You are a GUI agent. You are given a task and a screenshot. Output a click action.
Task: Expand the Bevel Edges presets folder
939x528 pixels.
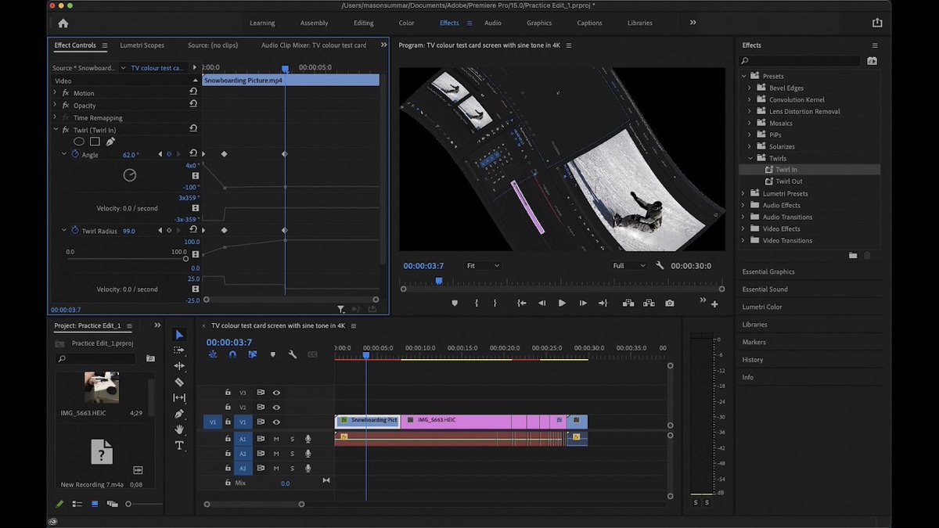tap(749, 88)
